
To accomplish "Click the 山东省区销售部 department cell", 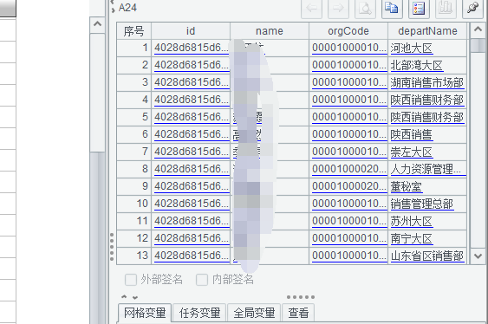I will click(427, 256).
